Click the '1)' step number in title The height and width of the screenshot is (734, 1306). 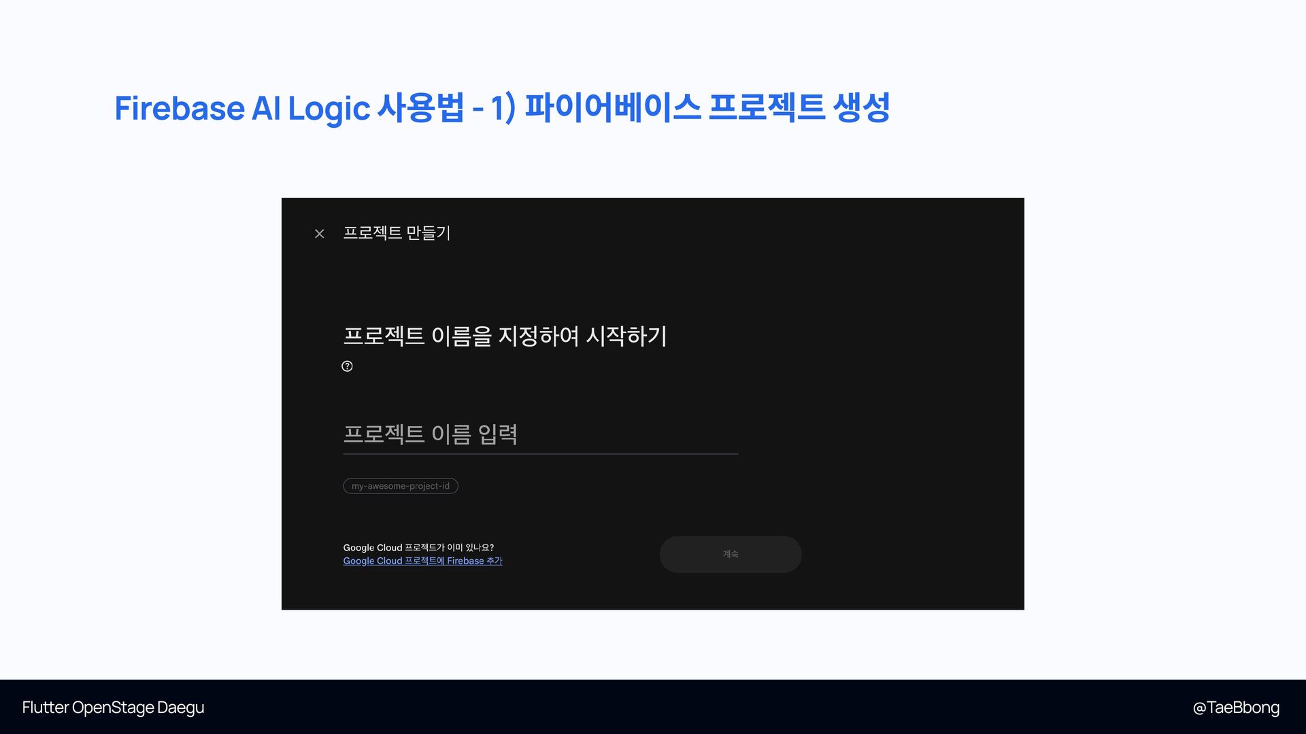click(503, 108)
